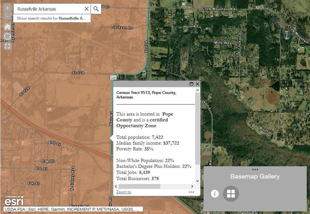Enter fullscreen map view
The width and height of the screenshot is (310, 214).
point(7,46)
